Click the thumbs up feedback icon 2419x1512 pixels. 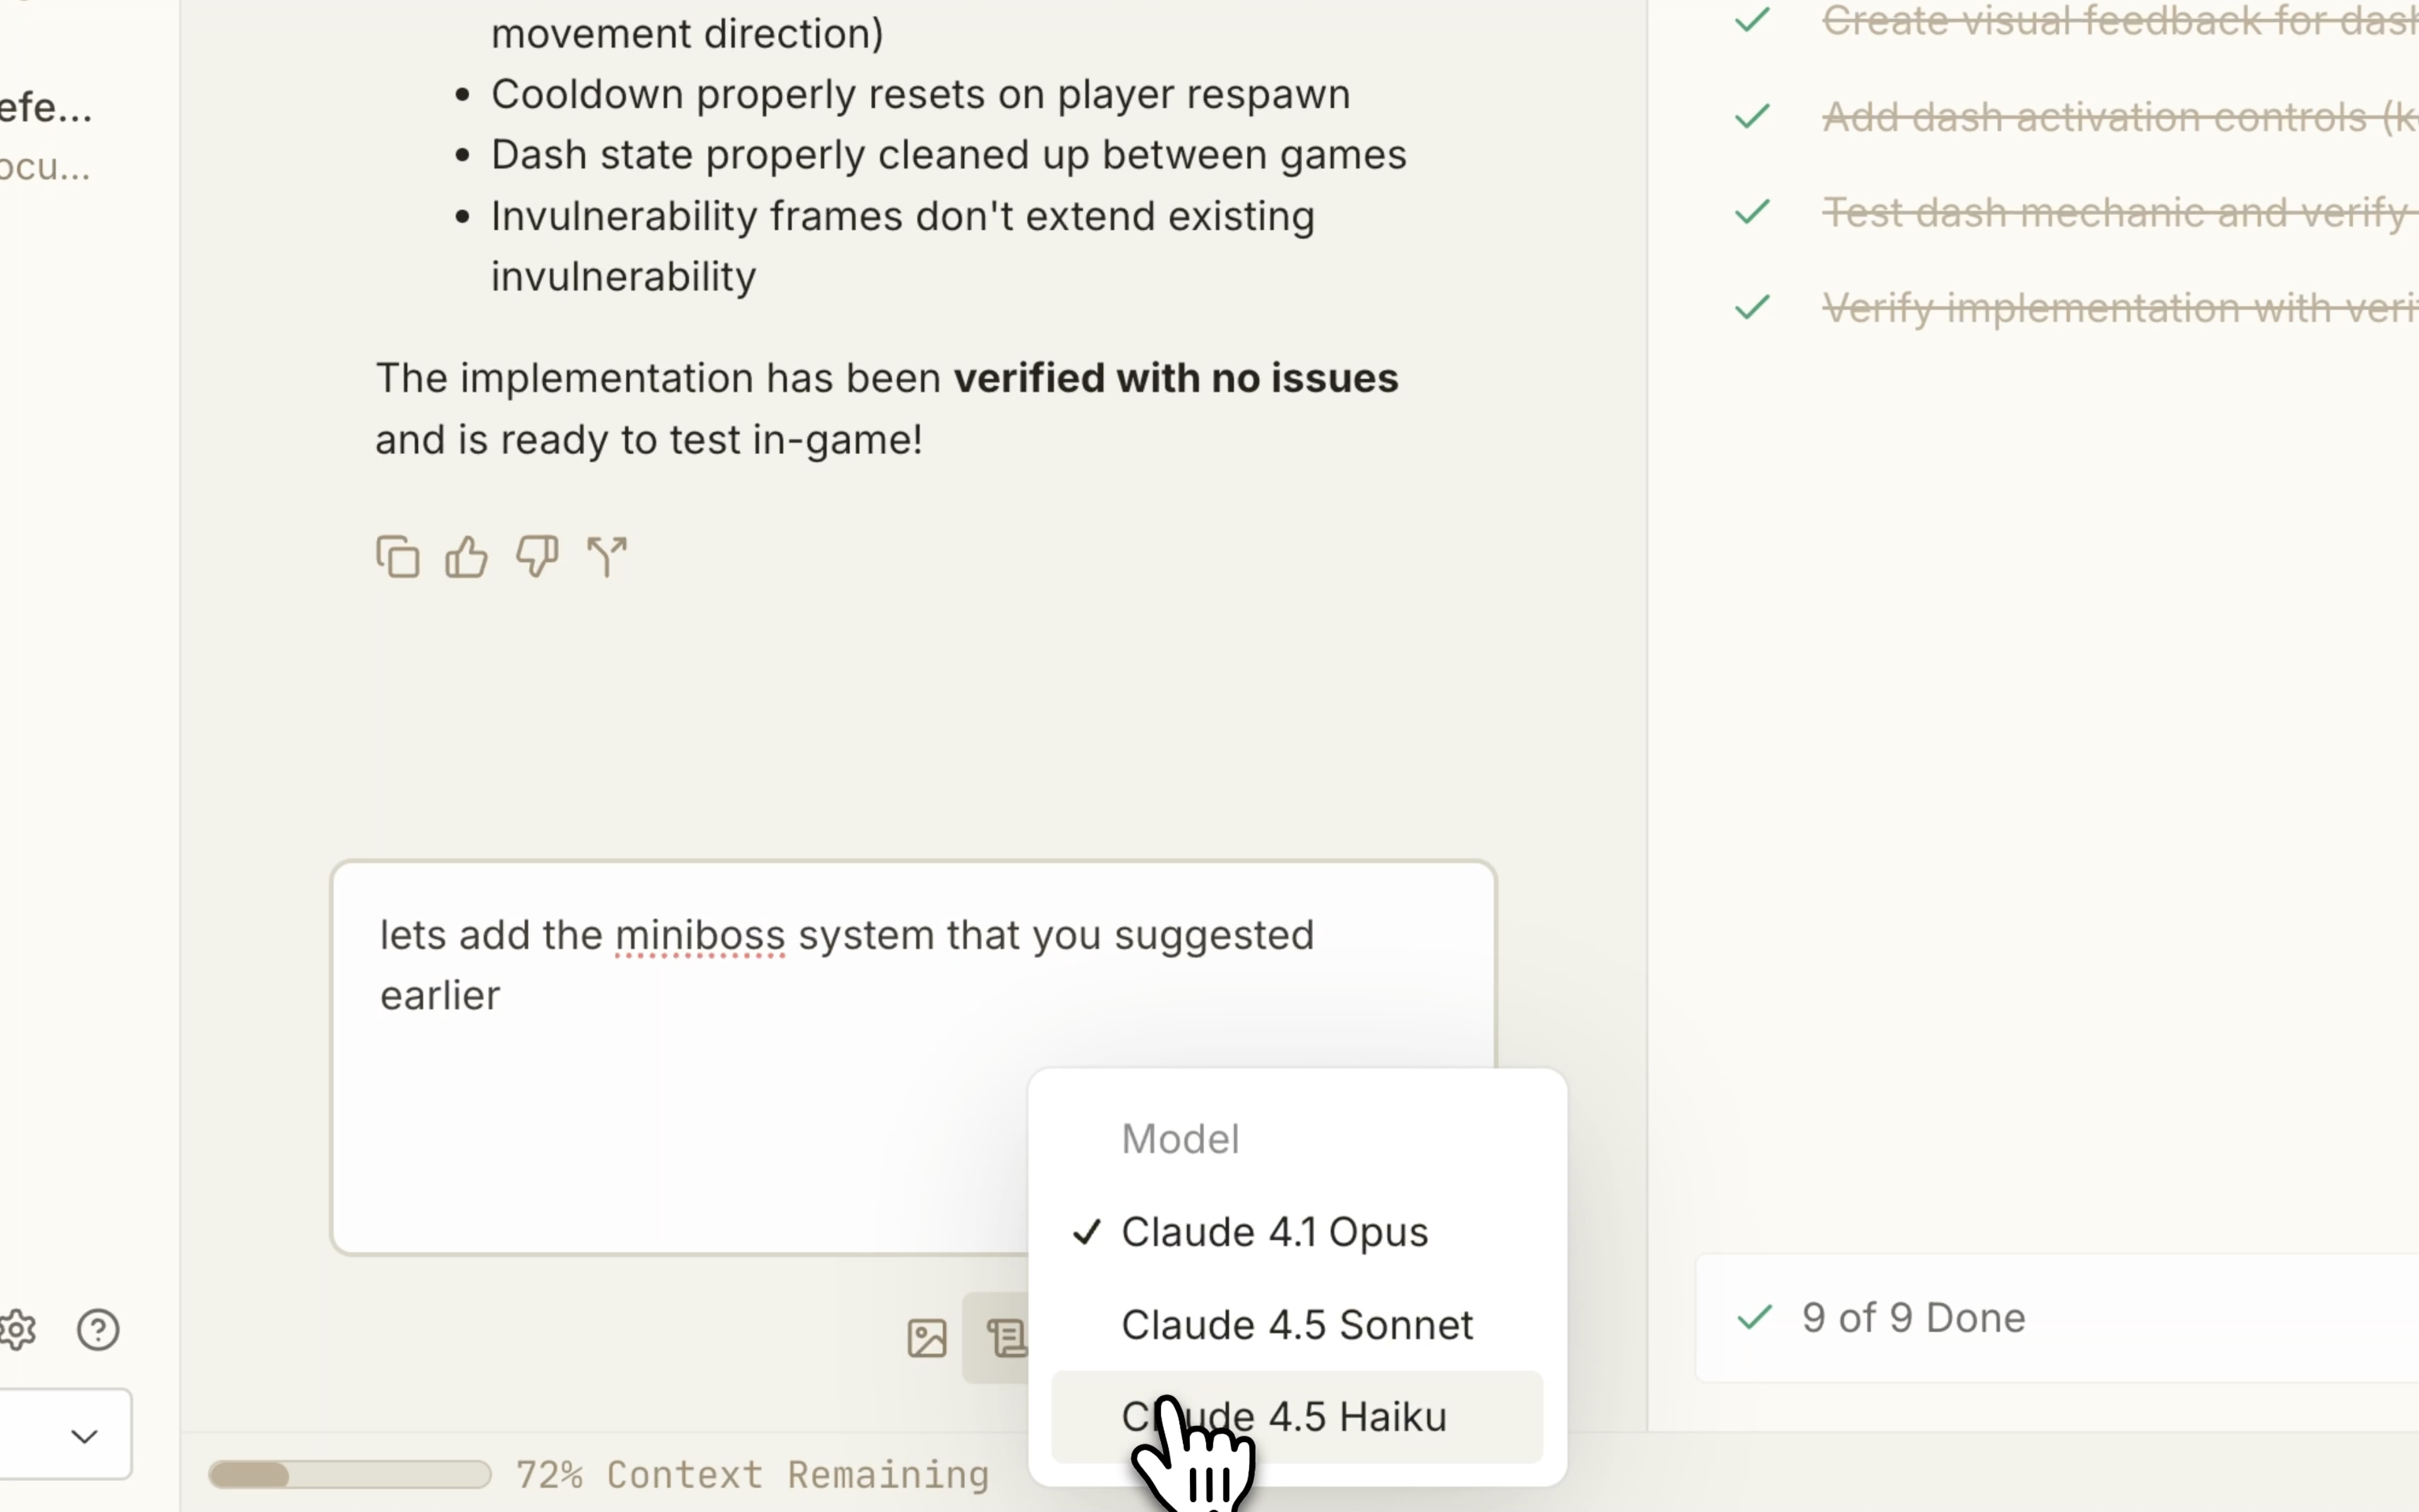pyautogui.click(x=466, y=557)
